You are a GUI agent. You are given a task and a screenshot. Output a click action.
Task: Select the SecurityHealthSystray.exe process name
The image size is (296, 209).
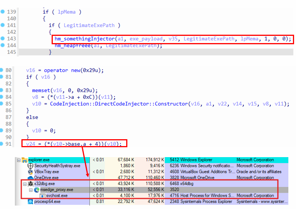pyautogui.click(x=57, y=166)
